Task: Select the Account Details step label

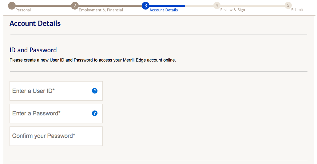Action: click(x=164, y=10)
